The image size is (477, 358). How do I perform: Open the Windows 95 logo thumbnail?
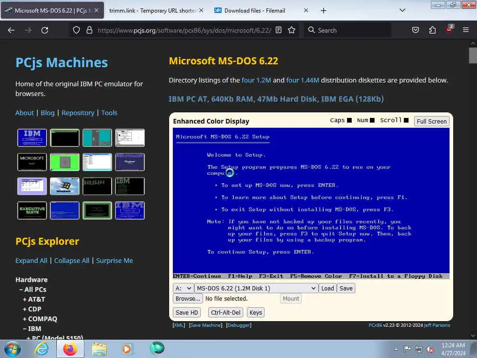[x=64, y=186]
